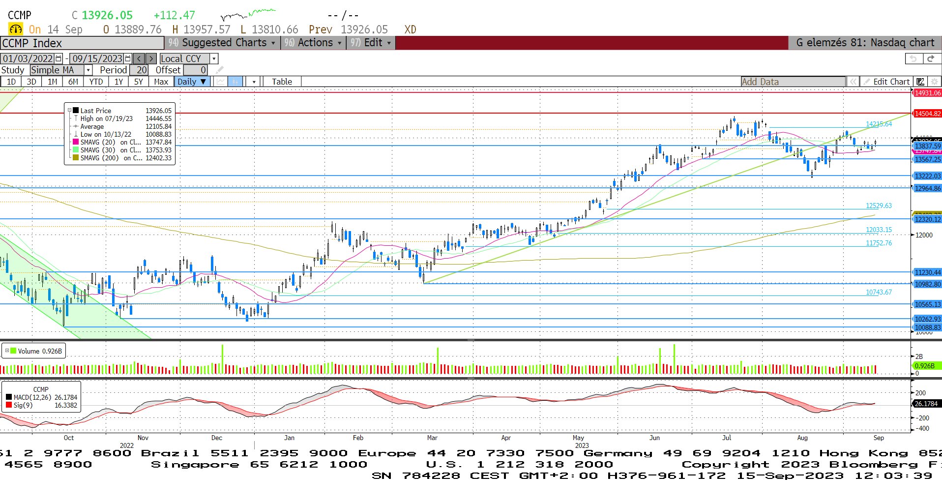Switch to Table view
This screenshot has width=942, height=503.
(282, 82)
